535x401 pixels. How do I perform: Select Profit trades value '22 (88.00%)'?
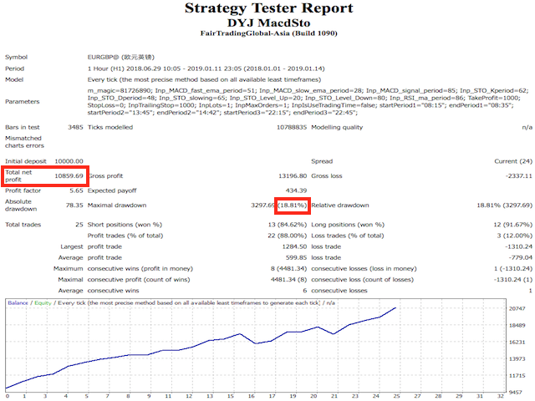[x=288, y=236]
